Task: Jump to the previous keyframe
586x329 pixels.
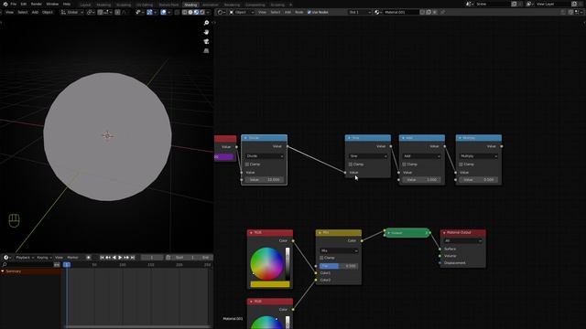Action: click(x=108, y=258)
